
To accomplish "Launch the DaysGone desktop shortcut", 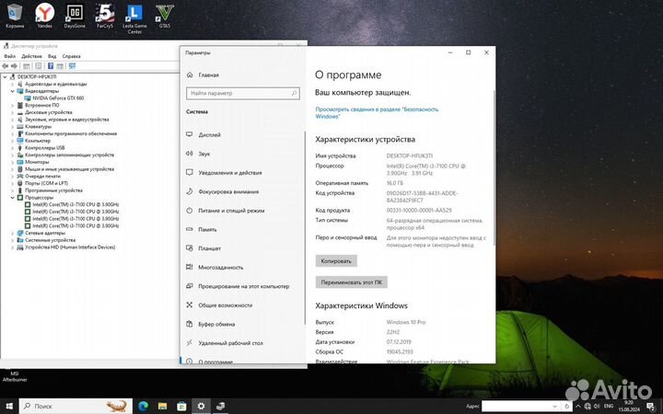I will point(75,16).
